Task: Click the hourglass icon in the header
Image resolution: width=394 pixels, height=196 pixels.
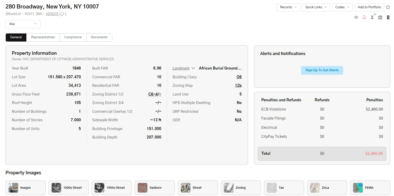Action: coord(372,17)
